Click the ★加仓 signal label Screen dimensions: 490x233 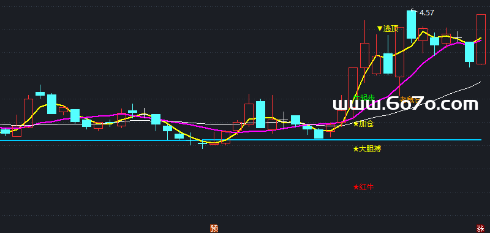363,124
